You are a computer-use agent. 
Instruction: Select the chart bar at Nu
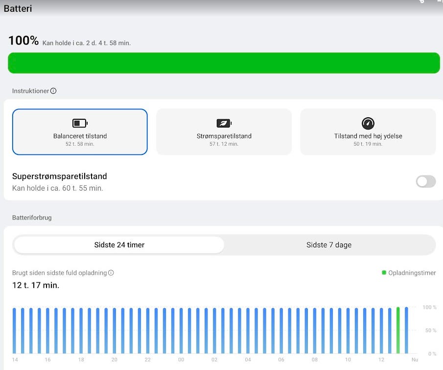[x=407, y=330]
